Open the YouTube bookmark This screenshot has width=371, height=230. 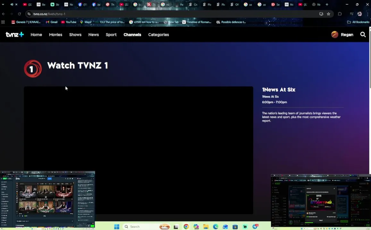(x=69, y=22)
